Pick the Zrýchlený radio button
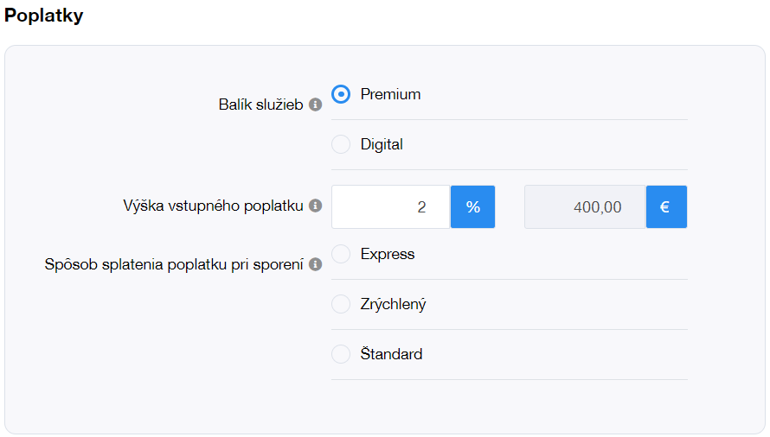This screenshot has height=437, width=770. 342,304
